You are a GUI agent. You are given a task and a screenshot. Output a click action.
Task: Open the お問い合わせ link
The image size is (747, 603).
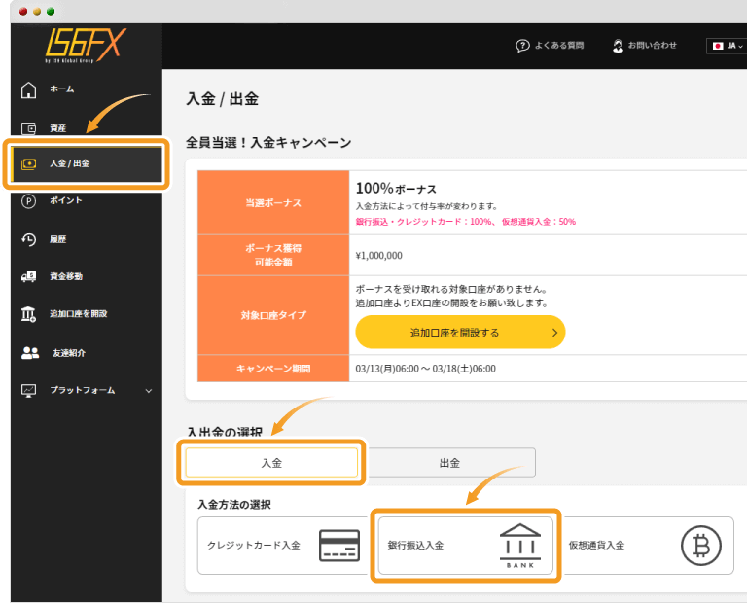(653, 46)
